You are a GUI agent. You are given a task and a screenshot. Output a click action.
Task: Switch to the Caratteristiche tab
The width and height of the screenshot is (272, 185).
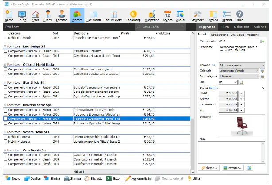(219, 35)
